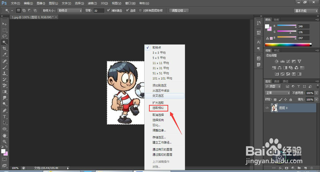Screen dimensions: 320x172
Task: Select the Ellipse shape tool
Action: (x=4, y=129)
